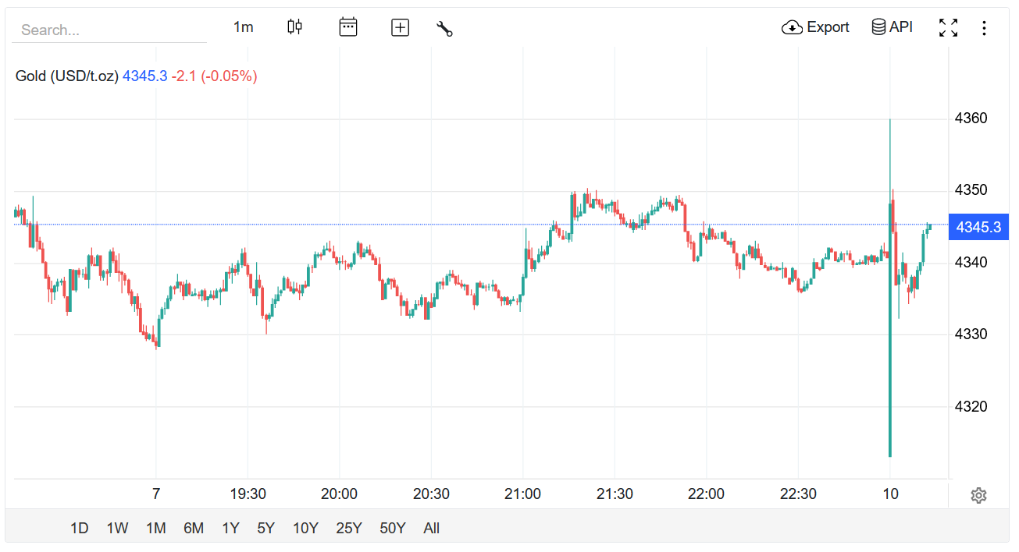1019x552 pixels.
Task: Click the Gold (USD/t.oz) series label
Action: click(x=67, y=76)
